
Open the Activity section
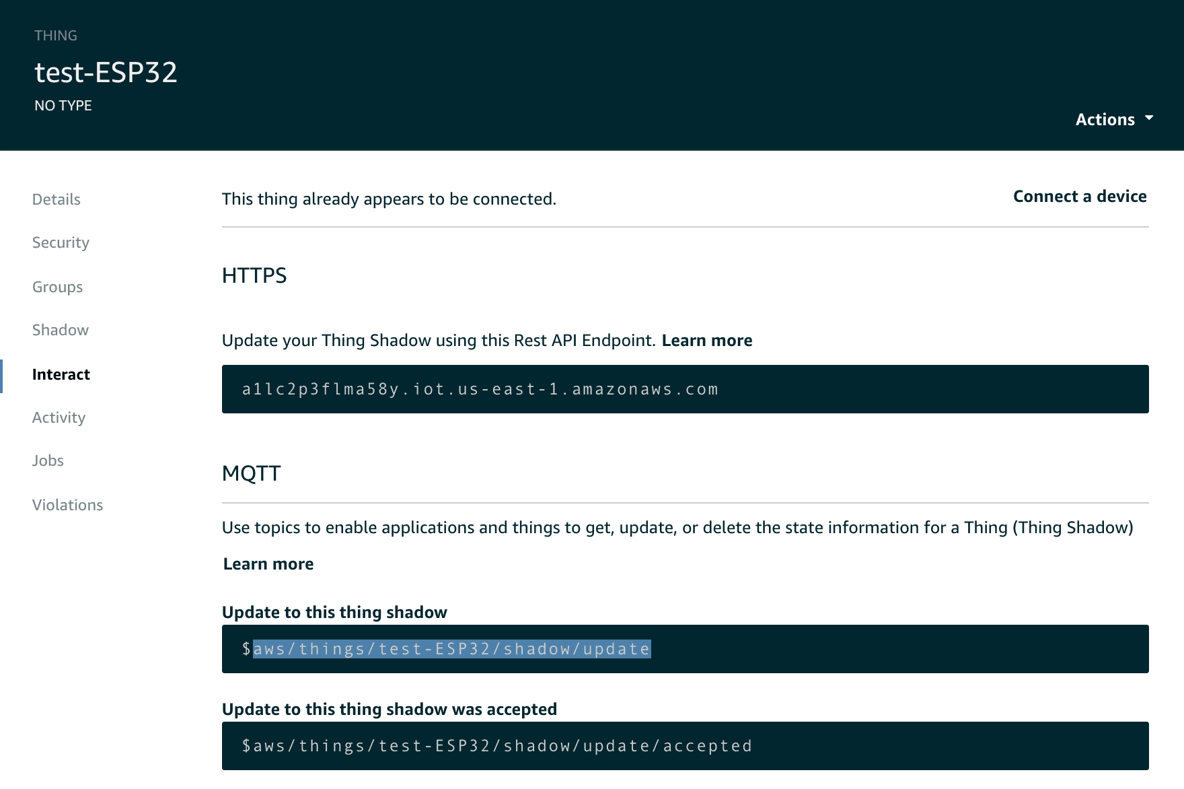(59, 417)
